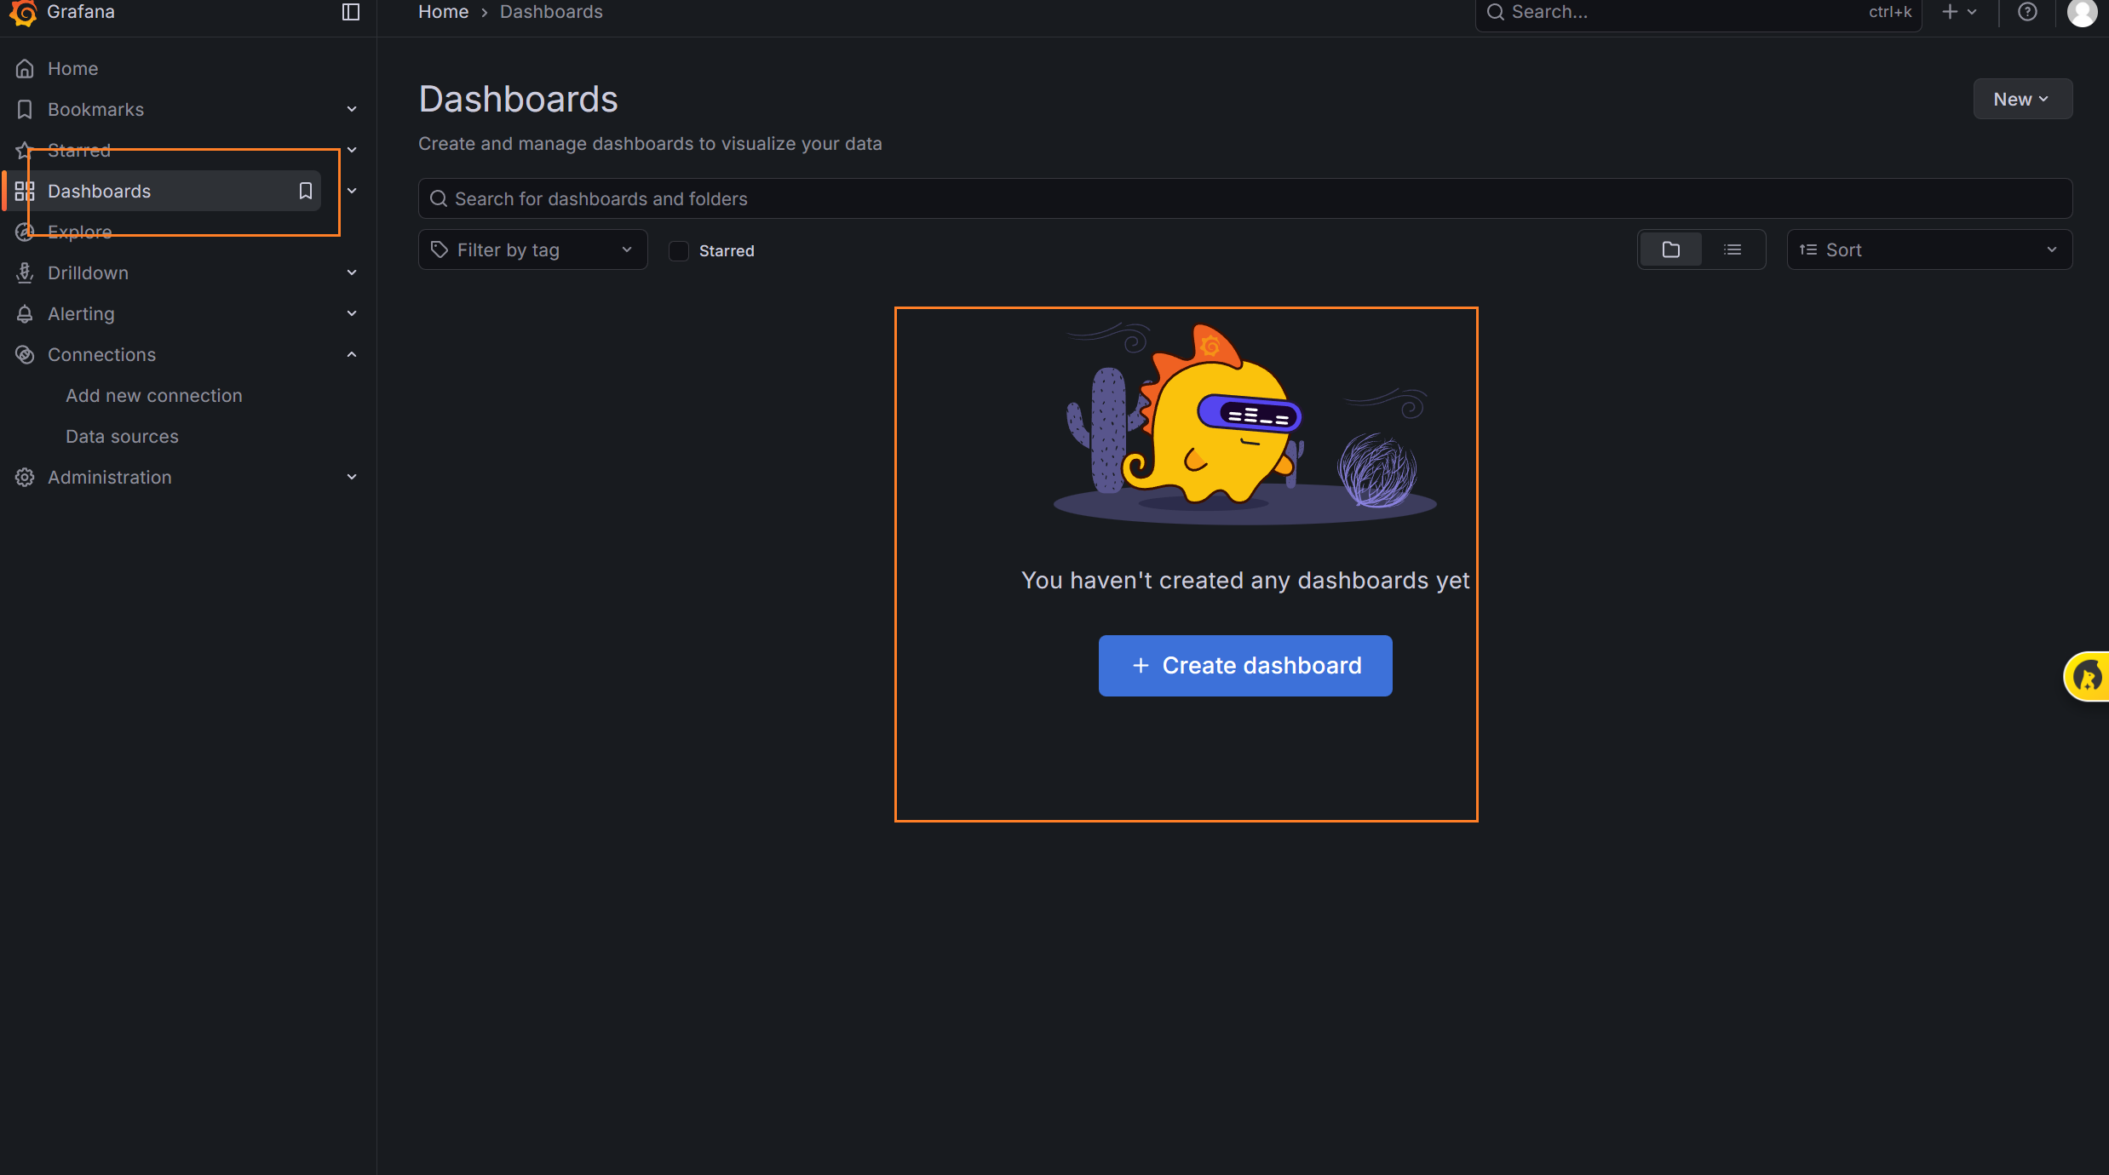Open Data sources in sidebar
Image resolution: width=2109 pixels, height=1175 pixels.
122,436
